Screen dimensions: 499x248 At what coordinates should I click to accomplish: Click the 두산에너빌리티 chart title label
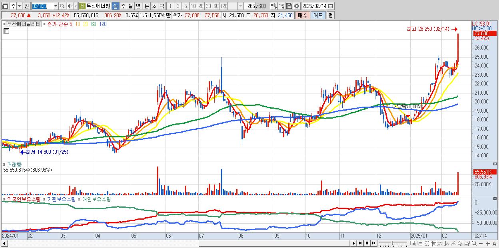point(24,24)
